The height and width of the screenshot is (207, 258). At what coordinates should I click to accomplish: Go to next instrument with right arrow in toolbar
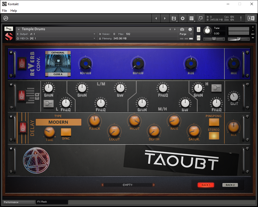pos(165,18)
